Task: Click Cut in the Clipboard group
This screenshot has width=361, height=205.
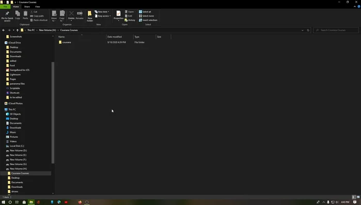Action: (x=34, y=12)
